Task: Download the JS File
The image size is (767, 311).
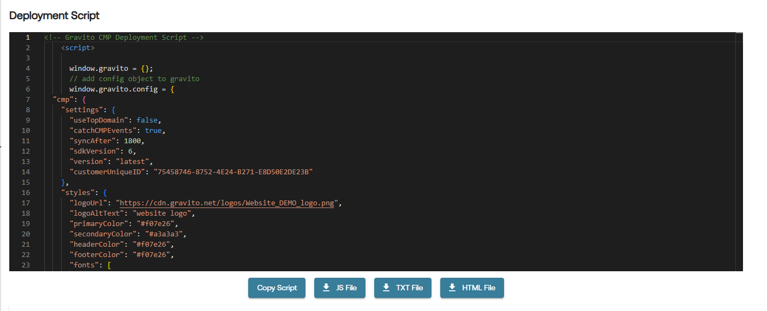Action: [x=339, y=288]
